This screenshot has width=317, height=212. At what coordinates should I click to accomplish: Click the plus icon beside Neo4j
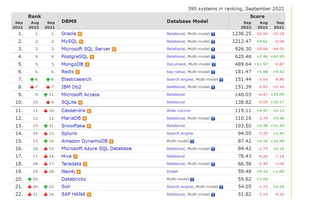79,172
